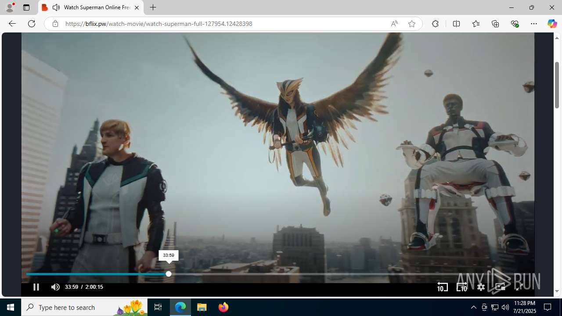Click the page vertical scrollbar thumb
The width and height of the screenshot is (562, 316).
(x=557, y=85)
